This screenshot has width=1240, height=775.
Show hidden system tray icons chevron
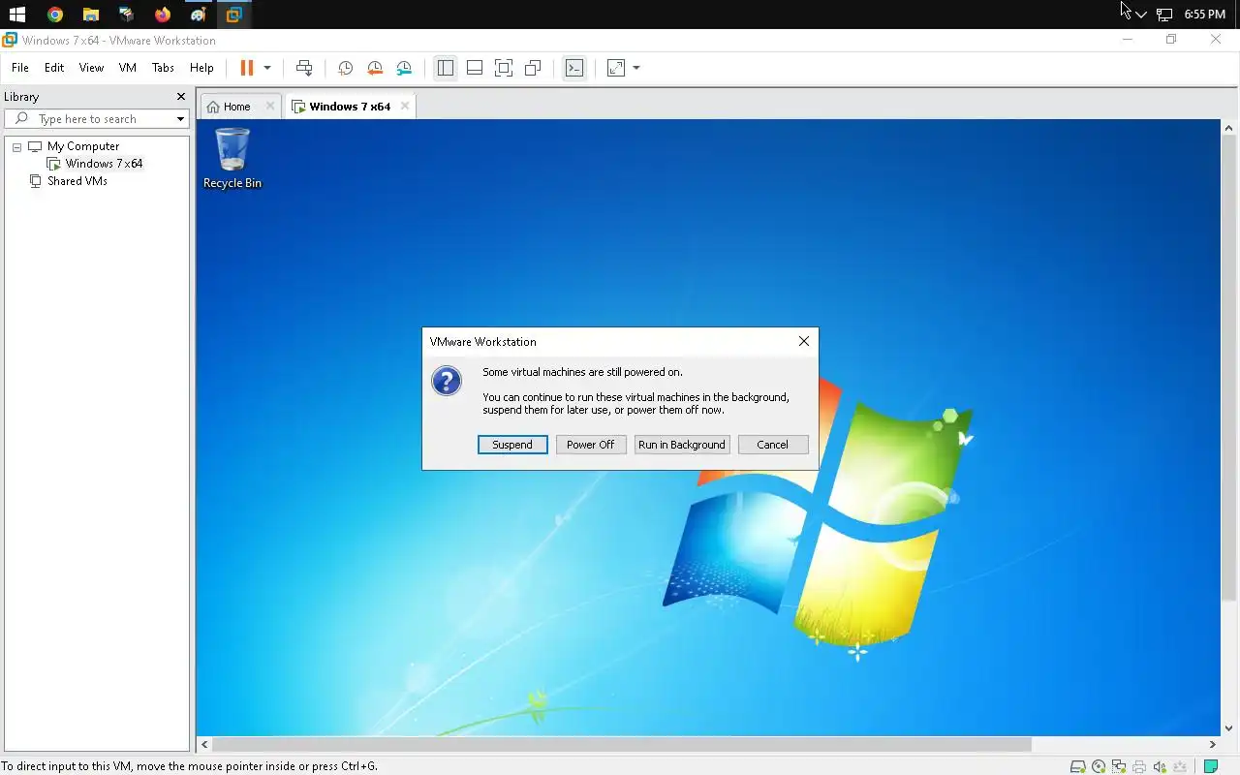pyautogui.click(x=1141, y=15)
